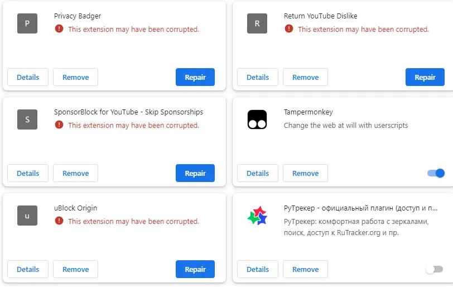Click the SponsorBlock placeholder icon

pos(27,119)
